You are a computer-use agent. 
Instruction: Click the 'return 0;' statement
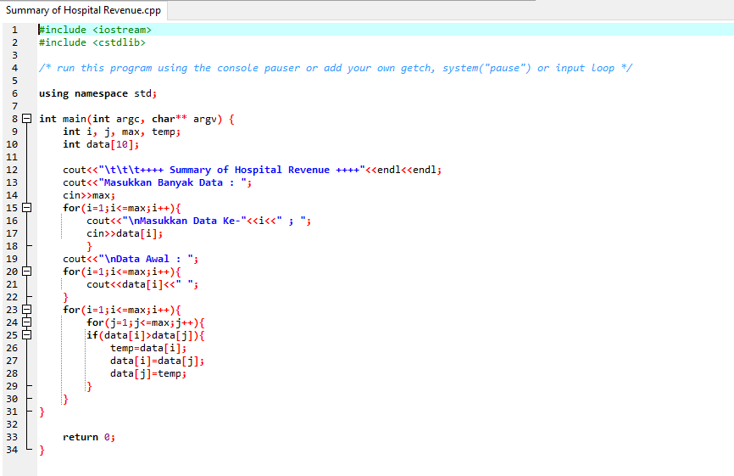89,437
